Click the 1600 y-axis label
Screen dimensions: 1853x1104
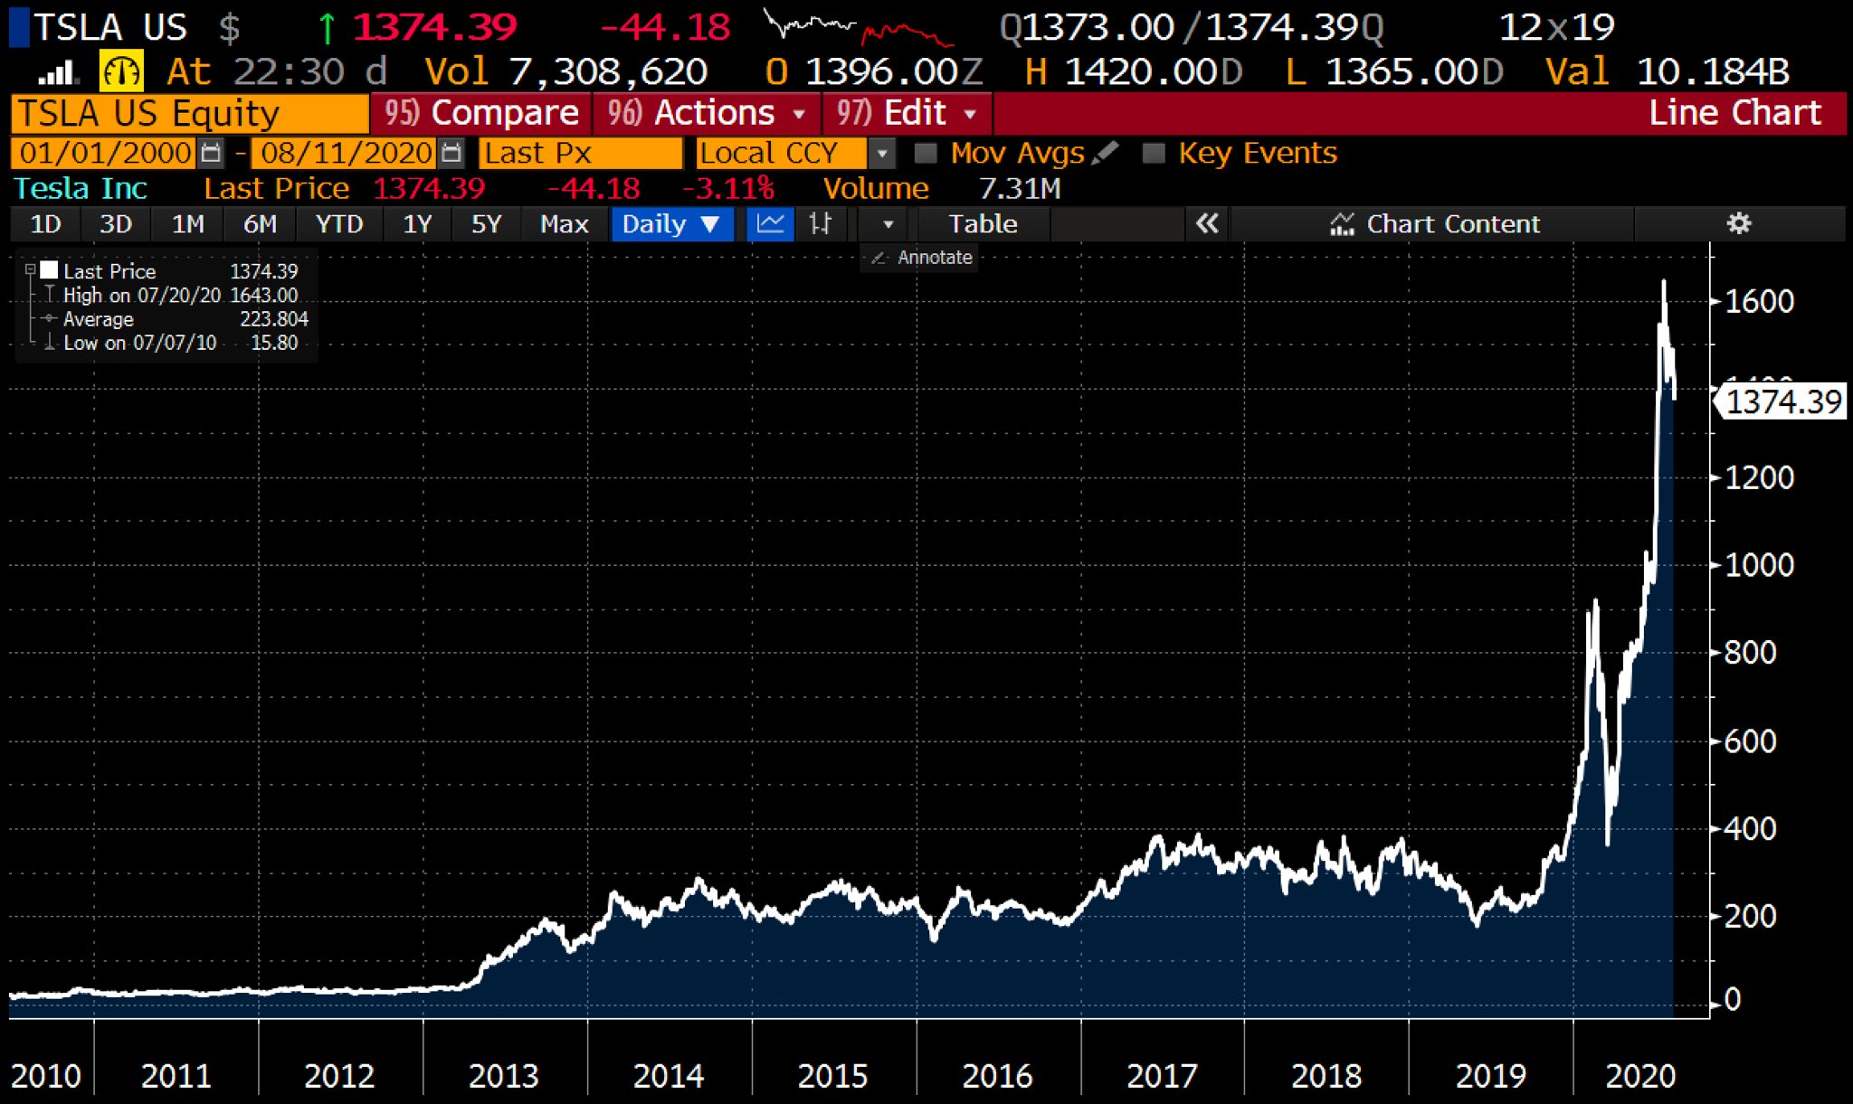click(1759, 301)
